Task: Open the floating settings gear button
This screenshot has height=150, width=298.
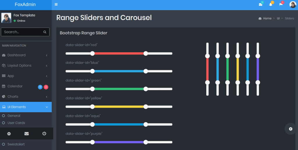Action: tap(290, 129)
